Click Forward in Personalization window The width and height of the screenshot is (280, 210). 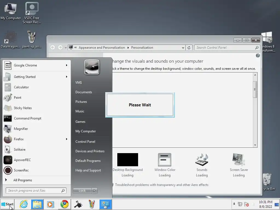pos(60,47)
